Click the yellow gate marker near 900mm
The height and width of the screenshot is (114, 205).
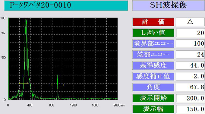click(58, 85)
